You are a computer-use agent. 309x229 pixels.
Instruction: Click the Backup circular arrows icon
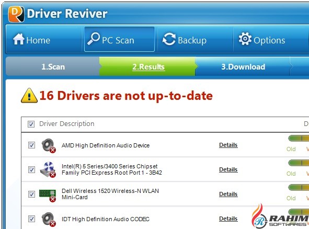tap(169, 39)
